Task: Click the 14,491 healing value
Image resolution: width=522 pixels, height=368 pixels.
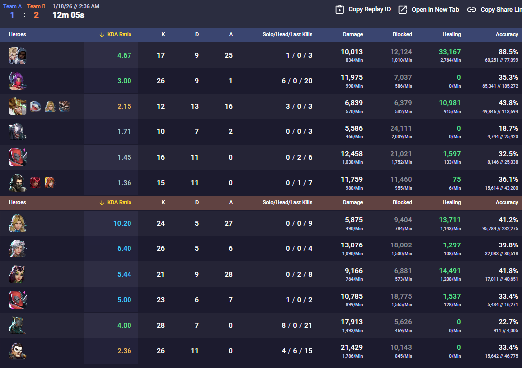Action: point(450,271)
